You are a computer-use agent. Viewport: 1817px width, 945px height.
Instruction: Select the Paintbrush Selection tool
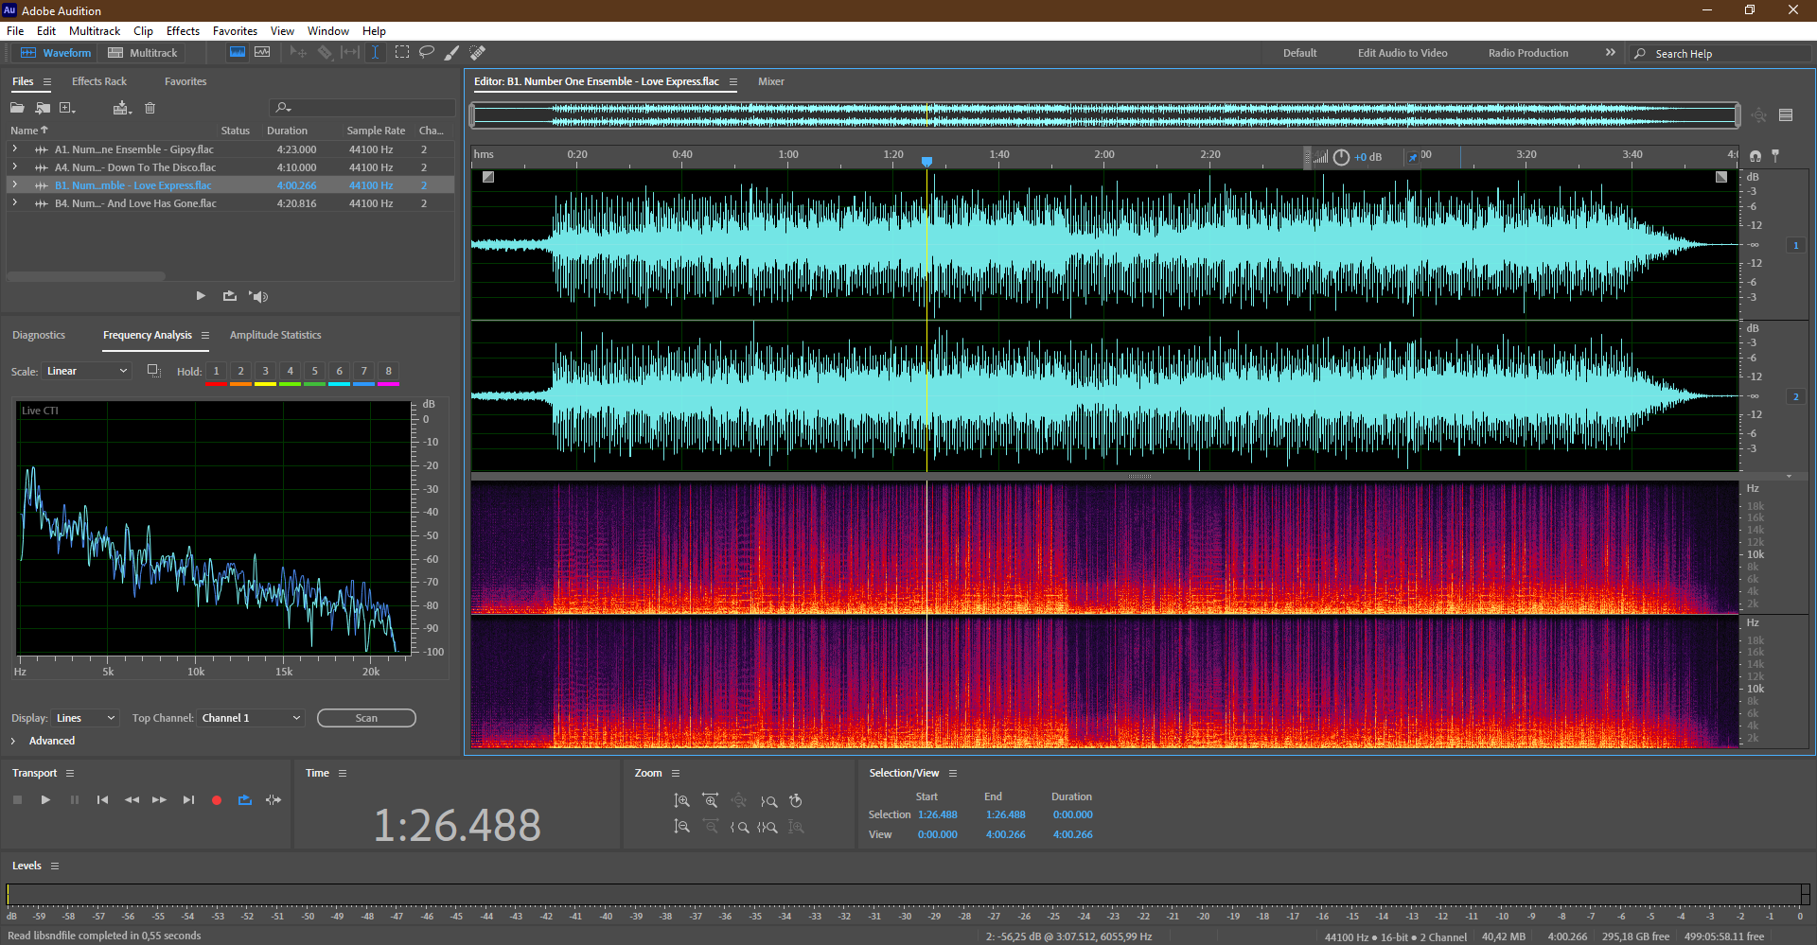pyautogui.click(x=452, y=53)
